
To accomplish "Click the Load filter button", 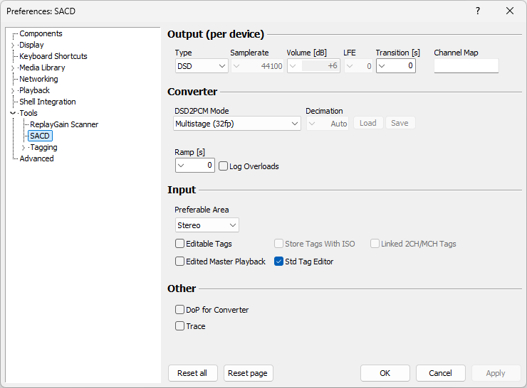I will (x=368, y=123).
